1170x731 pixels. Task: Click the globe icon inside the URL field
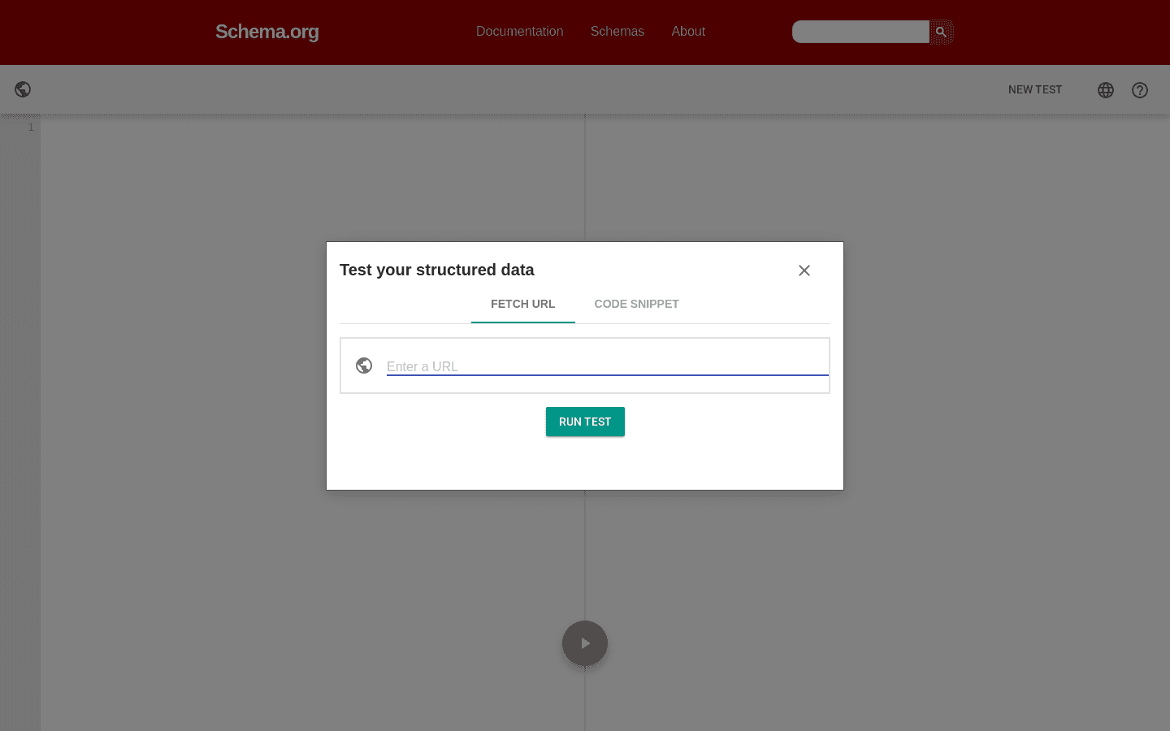[363, 365]
